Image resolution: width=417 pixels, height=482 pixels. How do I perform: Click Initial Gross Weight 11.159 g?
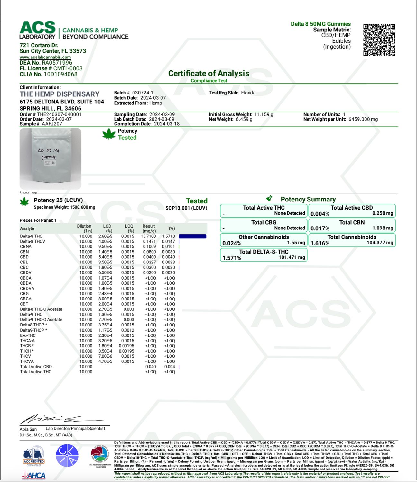(x=241, y=114)
